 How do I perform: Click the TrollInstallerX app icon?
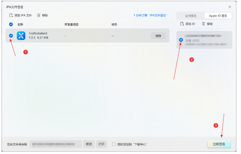point(21,36)
